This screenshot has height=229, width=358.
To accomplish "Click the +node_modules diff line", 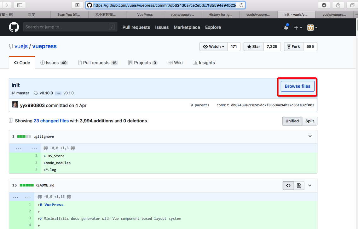I will pos(163,163).
